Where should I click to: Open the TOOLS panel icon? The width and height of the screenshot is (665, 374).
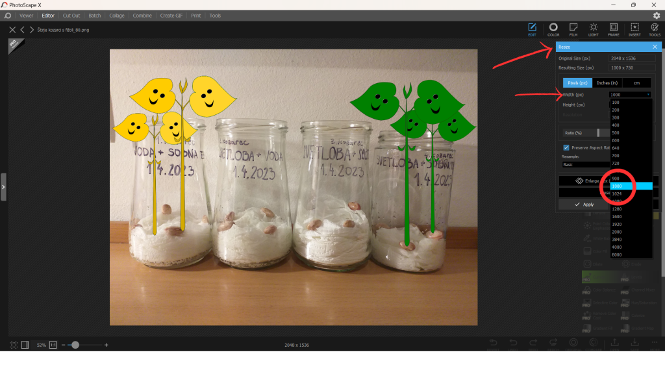[655, 29]
